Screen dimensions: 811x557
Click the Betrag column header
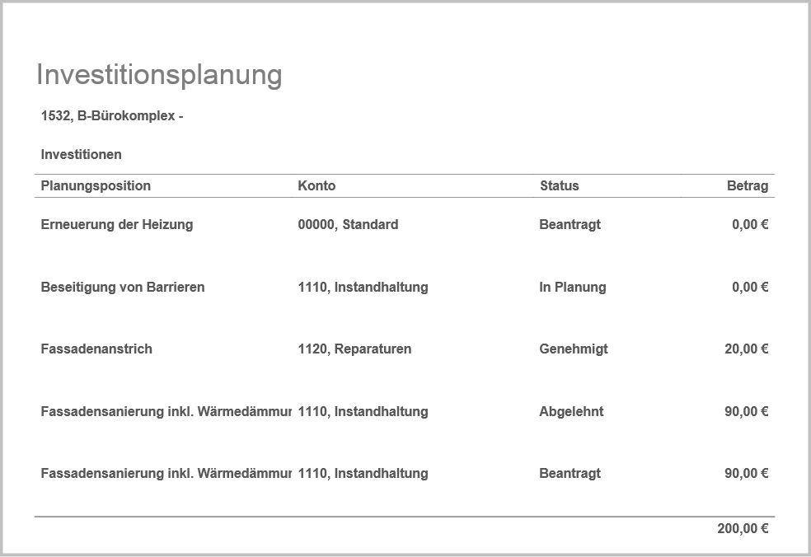coord(747,186)
